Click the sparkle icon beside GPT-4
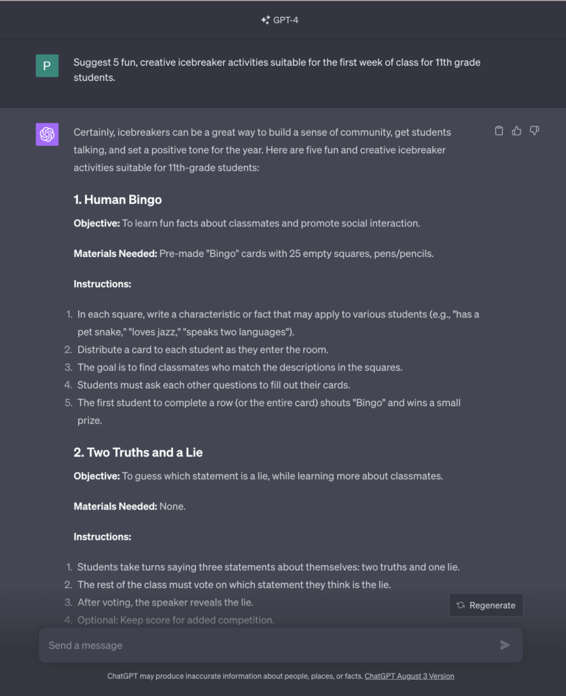Screen dimensions: 566x696 coord(265,20)
